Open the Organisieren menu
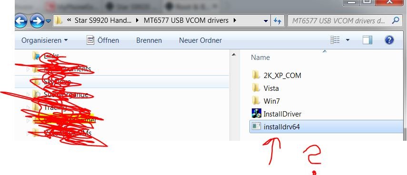Screen dimensions: 407x175 click(44, 40)
